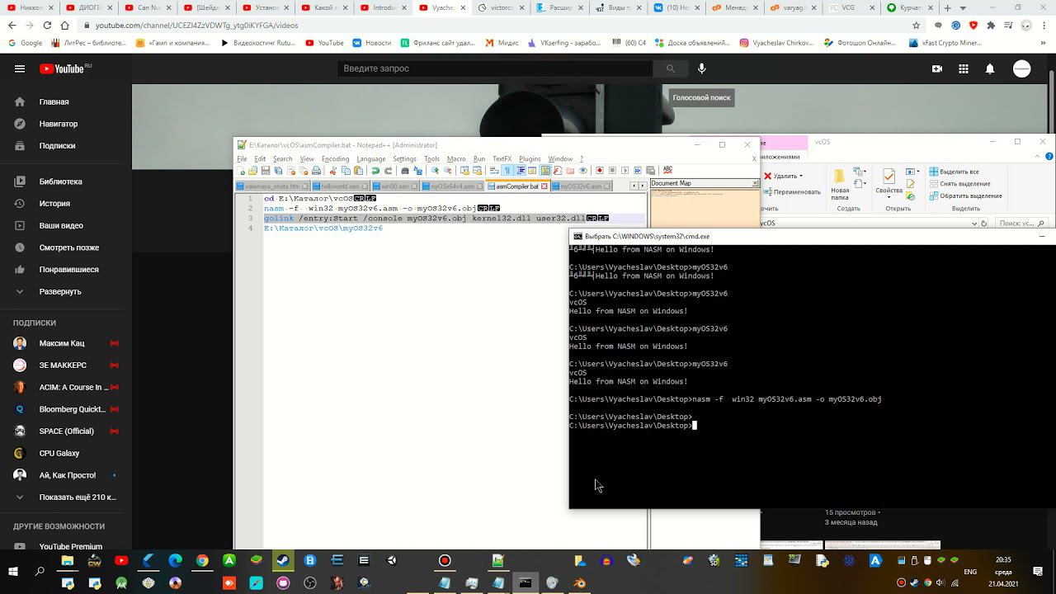The height and width of the screenshot is (594, 1056).
Task: Click the Explorer search field
Action: [x=1021, y=223]
